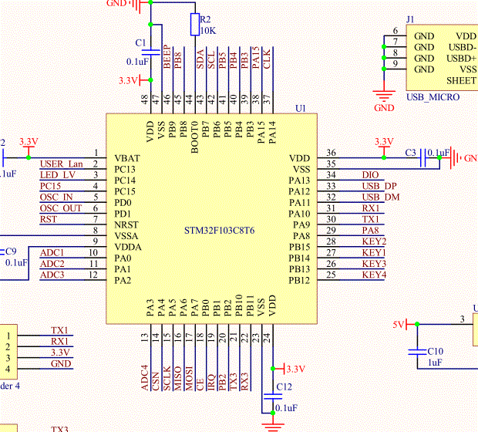
Task: Click the USBD- pin on J1
Action: 463,47
